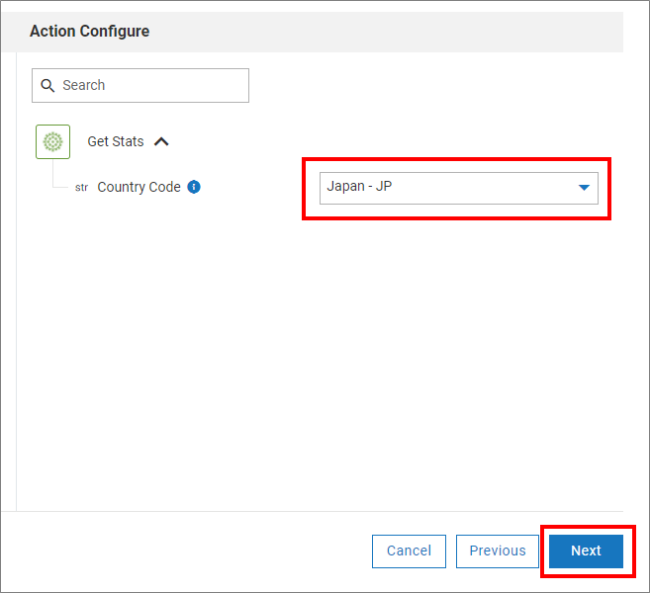Click the Japan - JP selected value text
Viewport: 650px width, 593px height.
[x=361, y=187]
